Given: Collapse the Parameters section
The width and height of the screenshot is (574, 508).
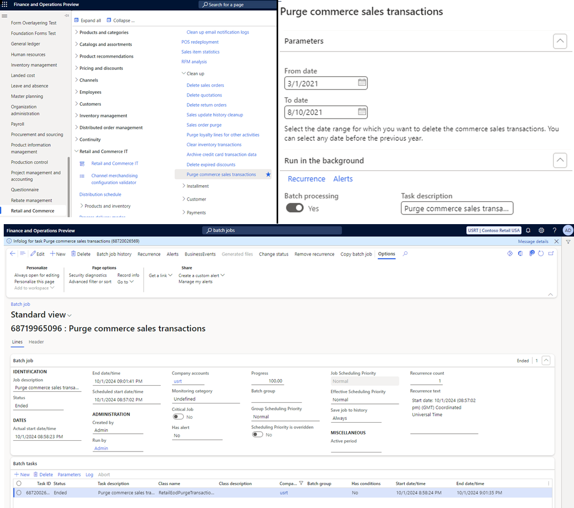Looking at the screenshot, I should pyautogui.click(x=560, y=41).
